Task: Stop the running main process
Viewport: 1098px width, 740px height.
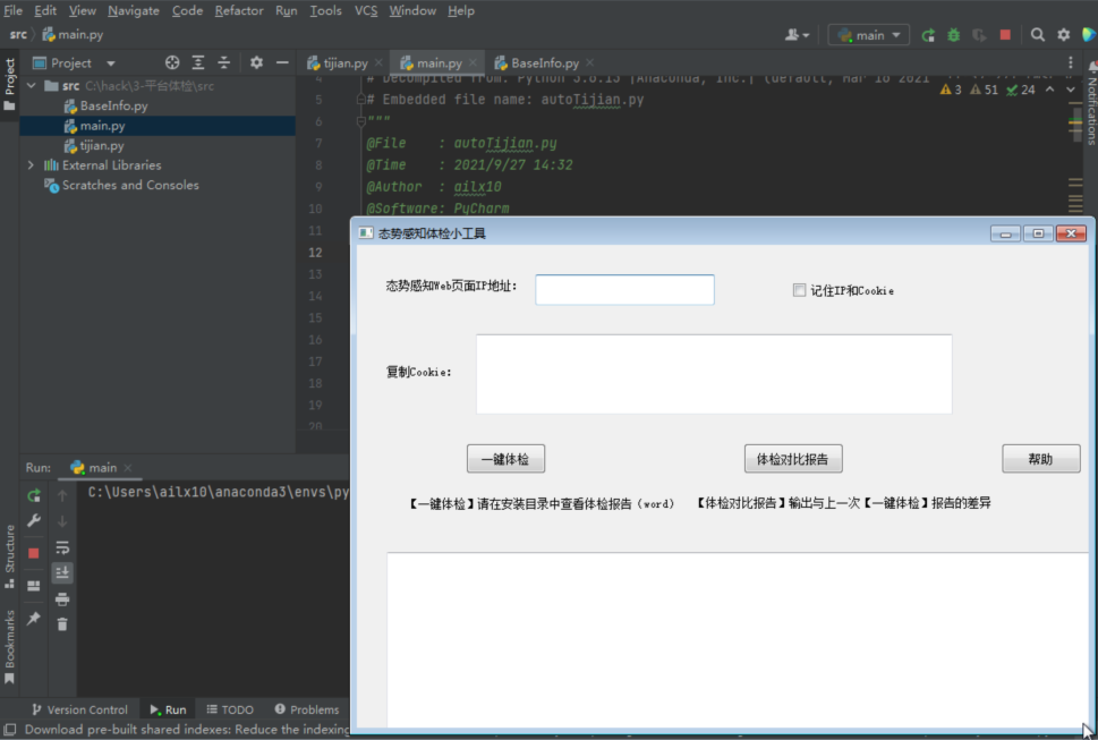Action: click(x=33, y=552)
